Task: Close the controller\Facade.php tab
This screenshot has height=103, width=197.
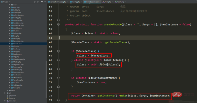Action: (67, 2)
